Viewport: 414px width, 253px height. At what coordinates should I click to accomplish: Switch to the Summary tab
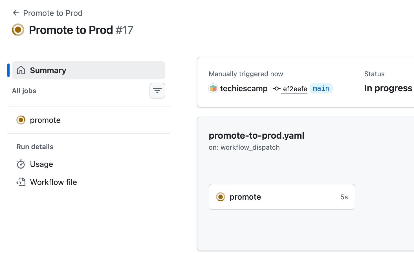click(x=48, y=70)
